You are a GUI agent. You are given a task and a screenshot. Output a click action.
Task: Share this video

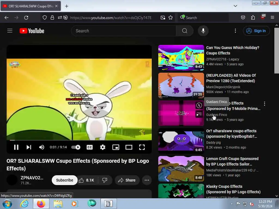coord(127,180)
